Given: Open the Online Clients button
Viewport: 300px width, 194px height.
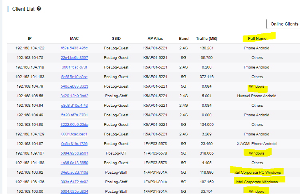Looking at the screenshot, I should 284,24.
